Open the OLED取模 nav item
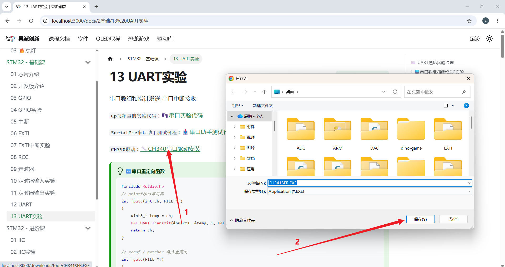This screenshot has width=505, height=267. (x=108, y=39)
